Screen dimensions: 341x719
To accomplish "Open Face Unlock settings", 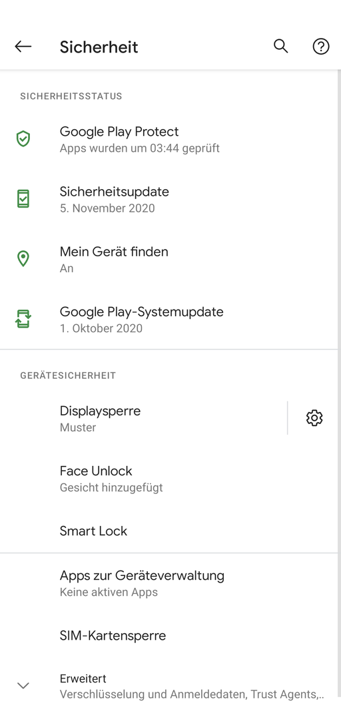I will 170,478.
